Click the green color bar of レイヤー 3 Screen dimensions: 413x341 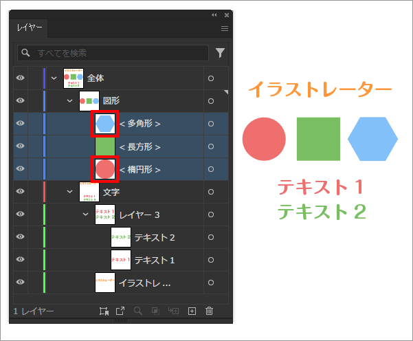pos(44,214)
